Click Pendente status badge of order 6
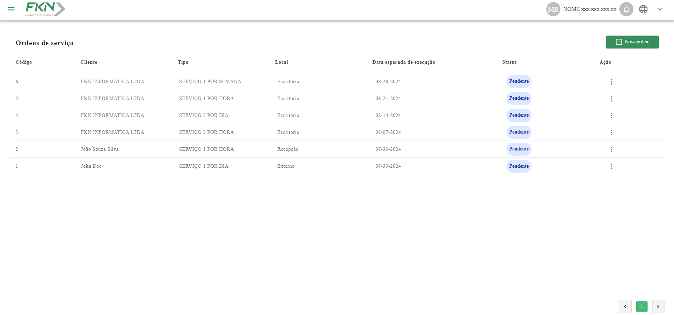 coord(519,81)
